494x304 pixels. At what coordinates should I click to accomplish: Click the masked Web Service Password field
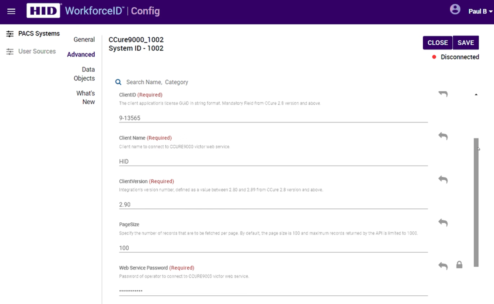pos(273,291)
